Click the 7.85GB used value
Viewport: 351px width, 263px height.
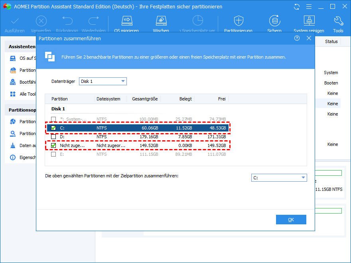click(185, 137)
